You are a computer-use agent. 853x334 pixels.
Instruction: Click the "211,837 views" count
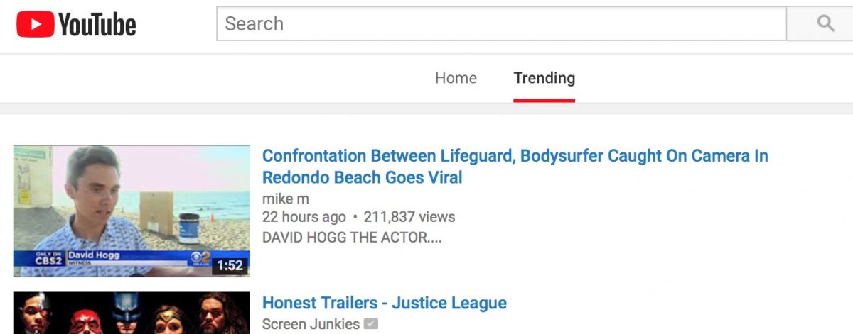click(x=409, y=217)
